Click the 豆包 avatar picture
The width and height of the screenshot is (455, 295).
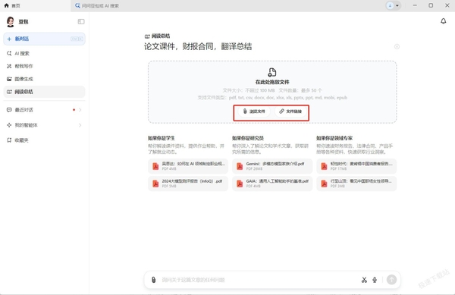[x=11, y=22]
